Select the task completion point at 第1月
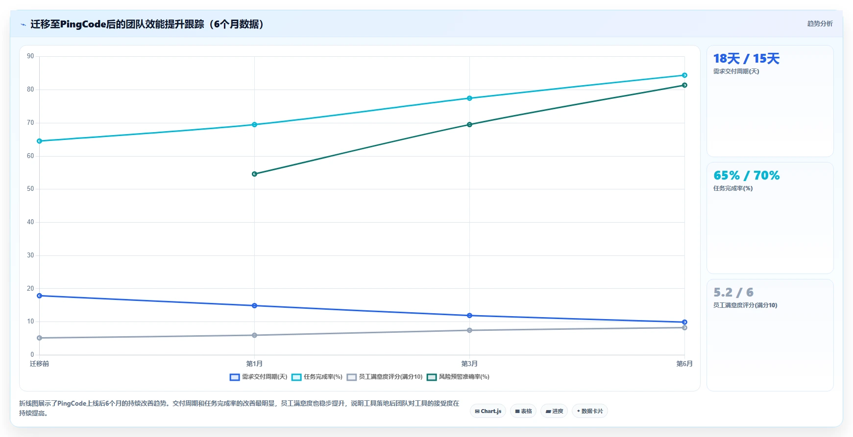 [254, 125]
